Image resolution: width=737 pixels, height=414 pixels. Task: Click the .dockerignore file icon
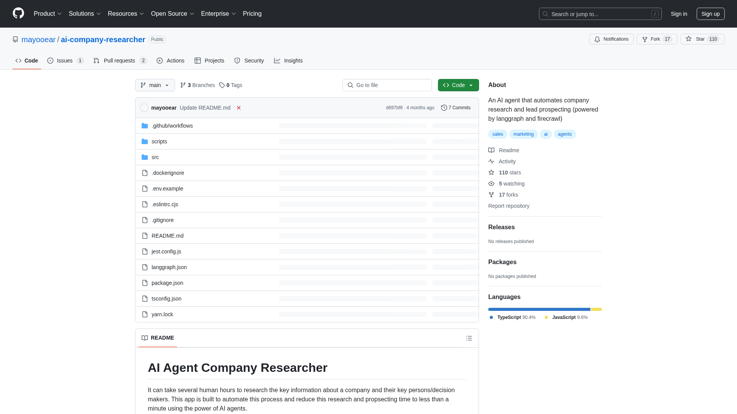(145, 173)
